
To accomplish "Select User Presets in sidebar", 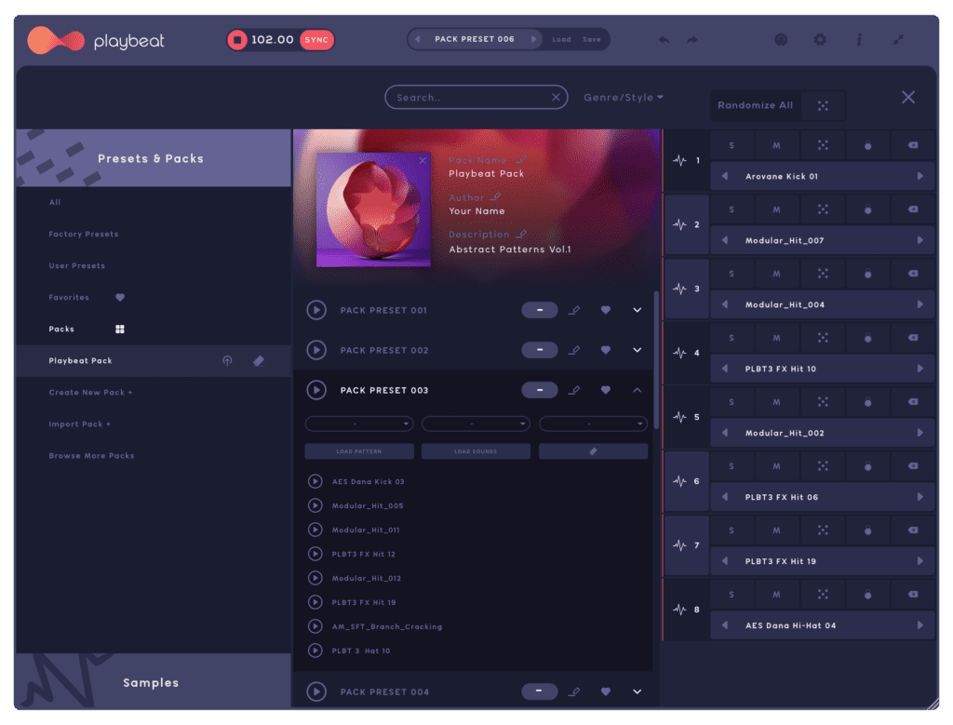I will click(76, 265).
